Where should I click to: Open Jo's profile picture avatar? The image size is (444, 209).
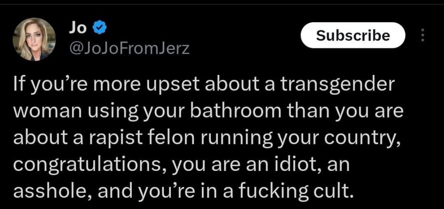[34, 39]
